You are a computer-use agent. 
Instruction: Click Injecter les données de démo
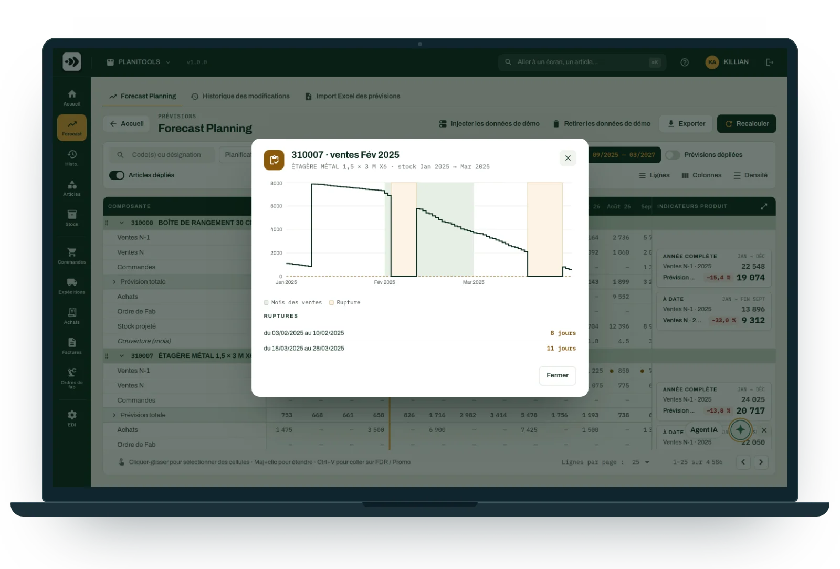[x=489, y=124]
